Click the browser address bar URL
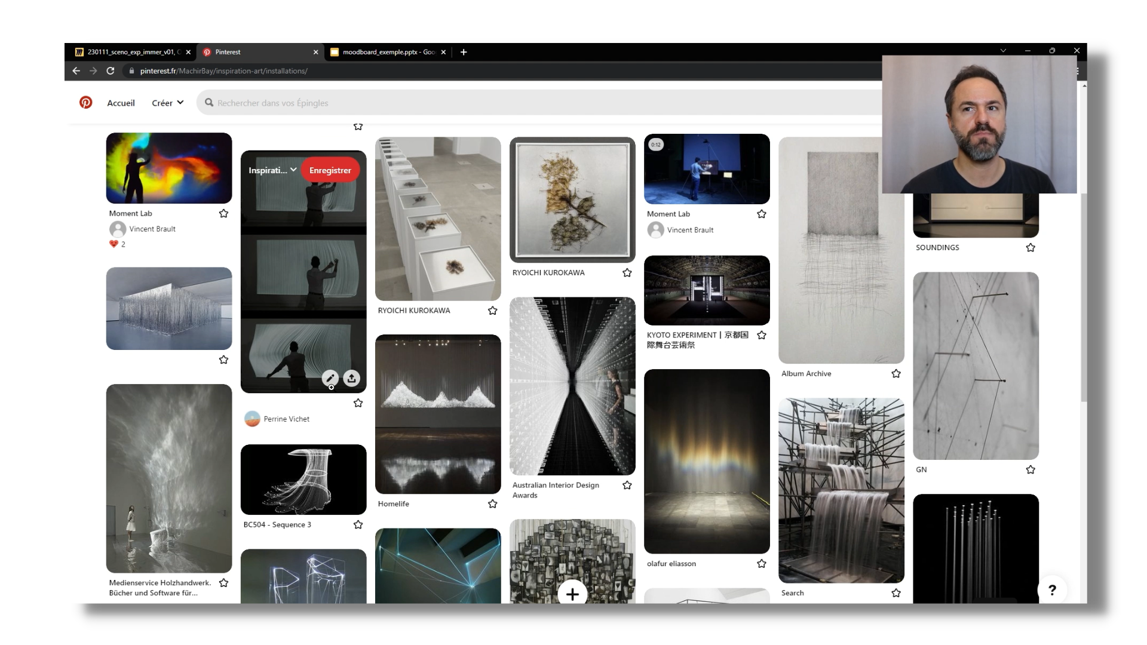The width and height of the screenshot is (1147, 645). coord(224,70)
